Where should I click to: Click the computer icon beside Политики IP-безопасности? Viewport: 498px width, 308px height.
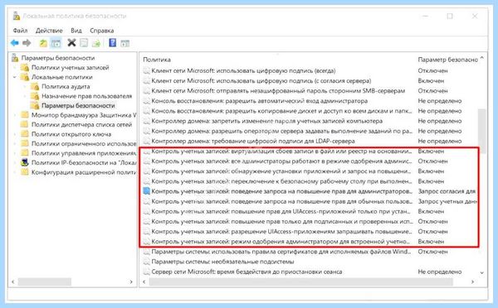pos(25,162)
